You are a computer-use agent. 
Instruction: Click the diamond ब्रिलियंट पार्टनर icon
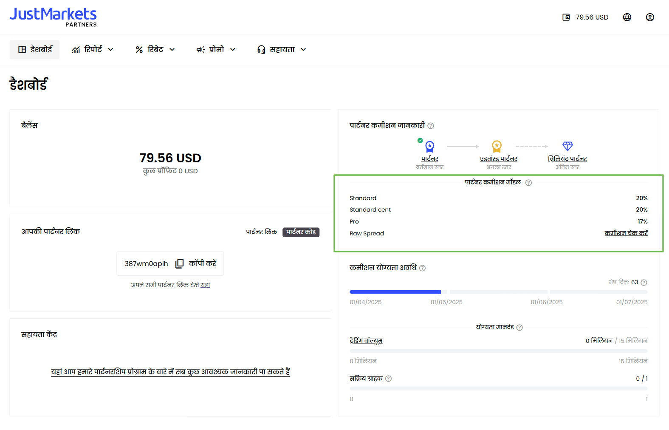(567, 146)
